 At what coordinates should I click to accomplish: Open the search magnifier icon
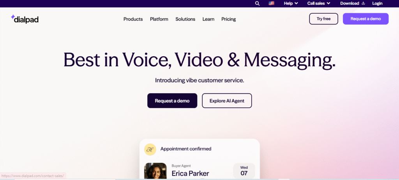click(257, 3)
